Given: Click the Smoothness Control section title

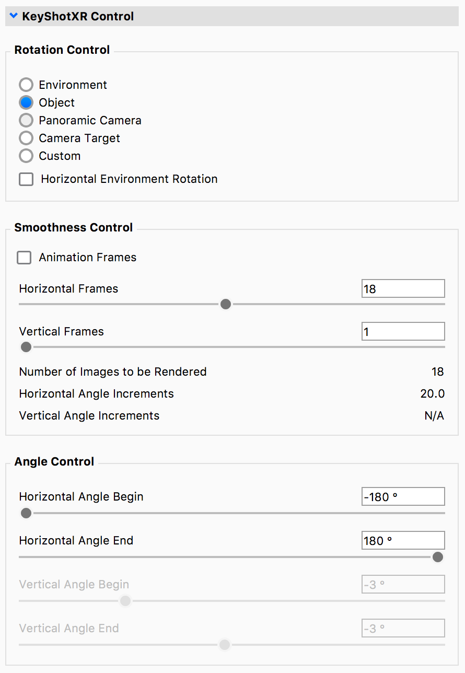Looking at the screenshot, I should tap(74, 227).
